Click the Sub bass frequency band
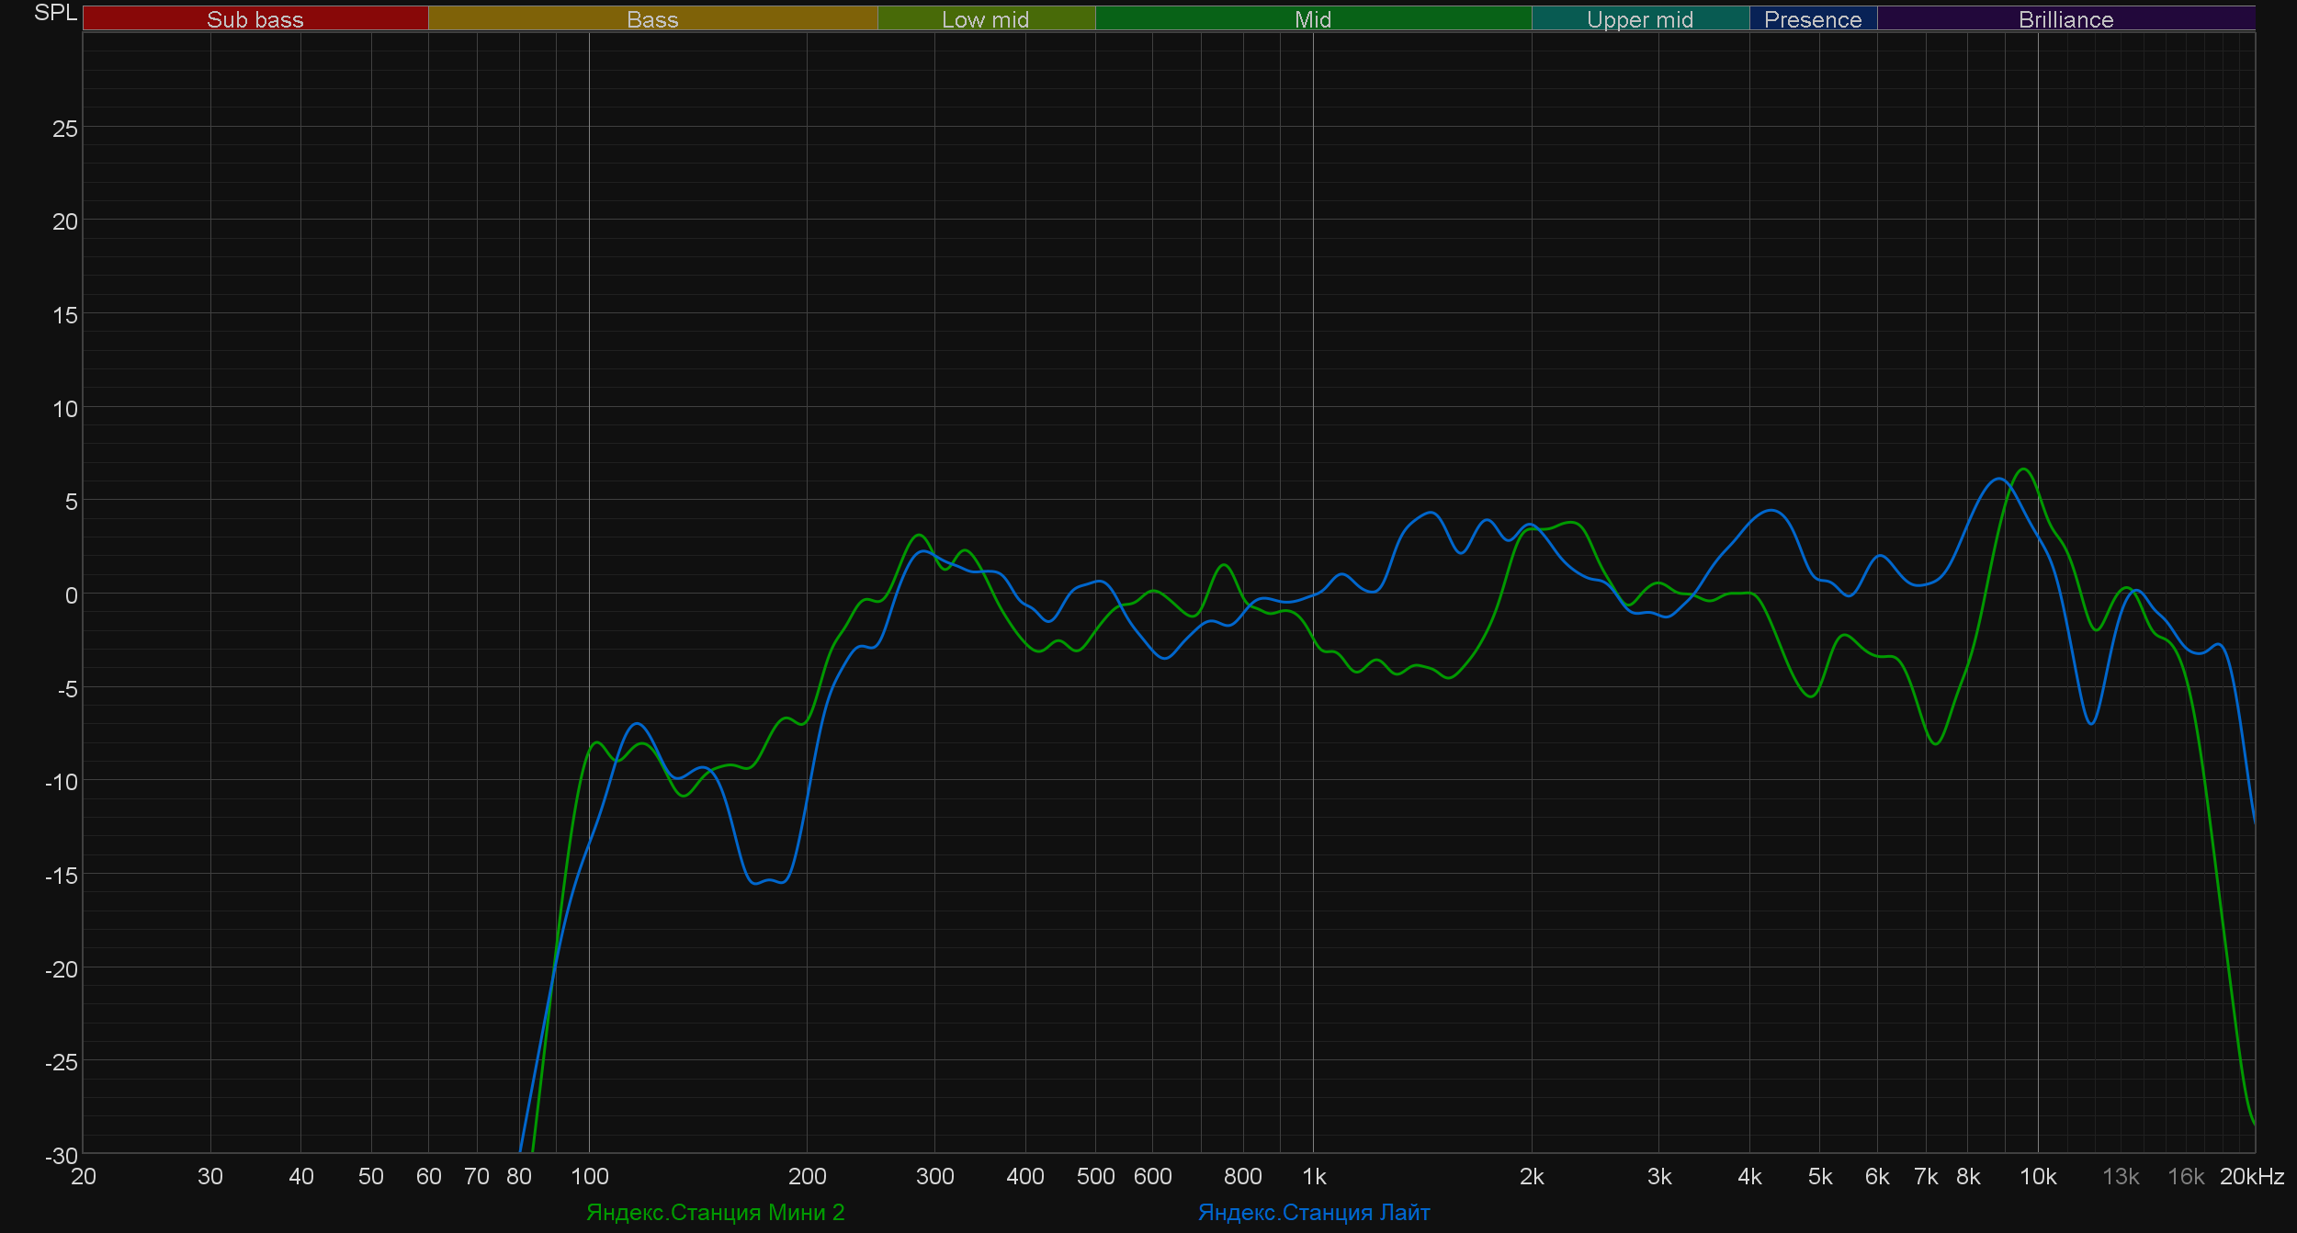This screenshot has height=1233, width=2297. tap(255, 19)
